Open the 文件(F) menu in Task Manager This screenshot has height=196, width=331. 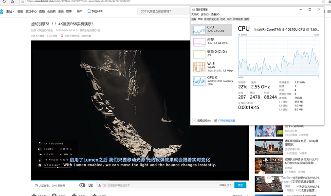[x=195, y=14]
